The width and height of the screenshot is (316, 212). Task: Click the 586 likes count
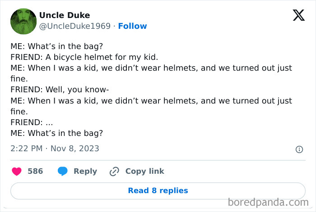point(35,171)
